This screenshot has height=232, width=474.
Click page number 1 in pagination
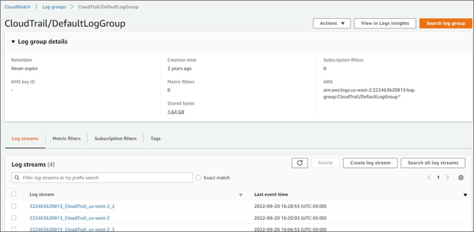pos(438,178)
